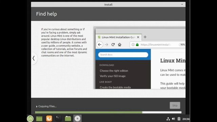Open the battery power tray icon
This screenshot has width=217, height=122.
179,119
